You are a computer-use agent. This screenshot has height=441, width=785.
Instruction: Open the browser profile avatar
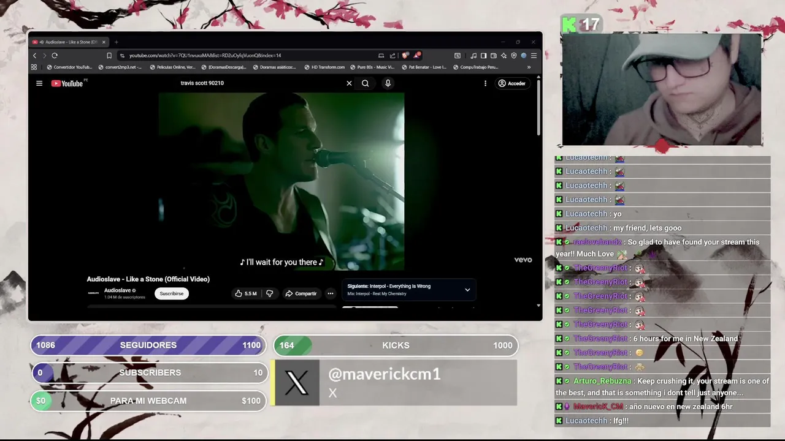[x=523, y=56]
